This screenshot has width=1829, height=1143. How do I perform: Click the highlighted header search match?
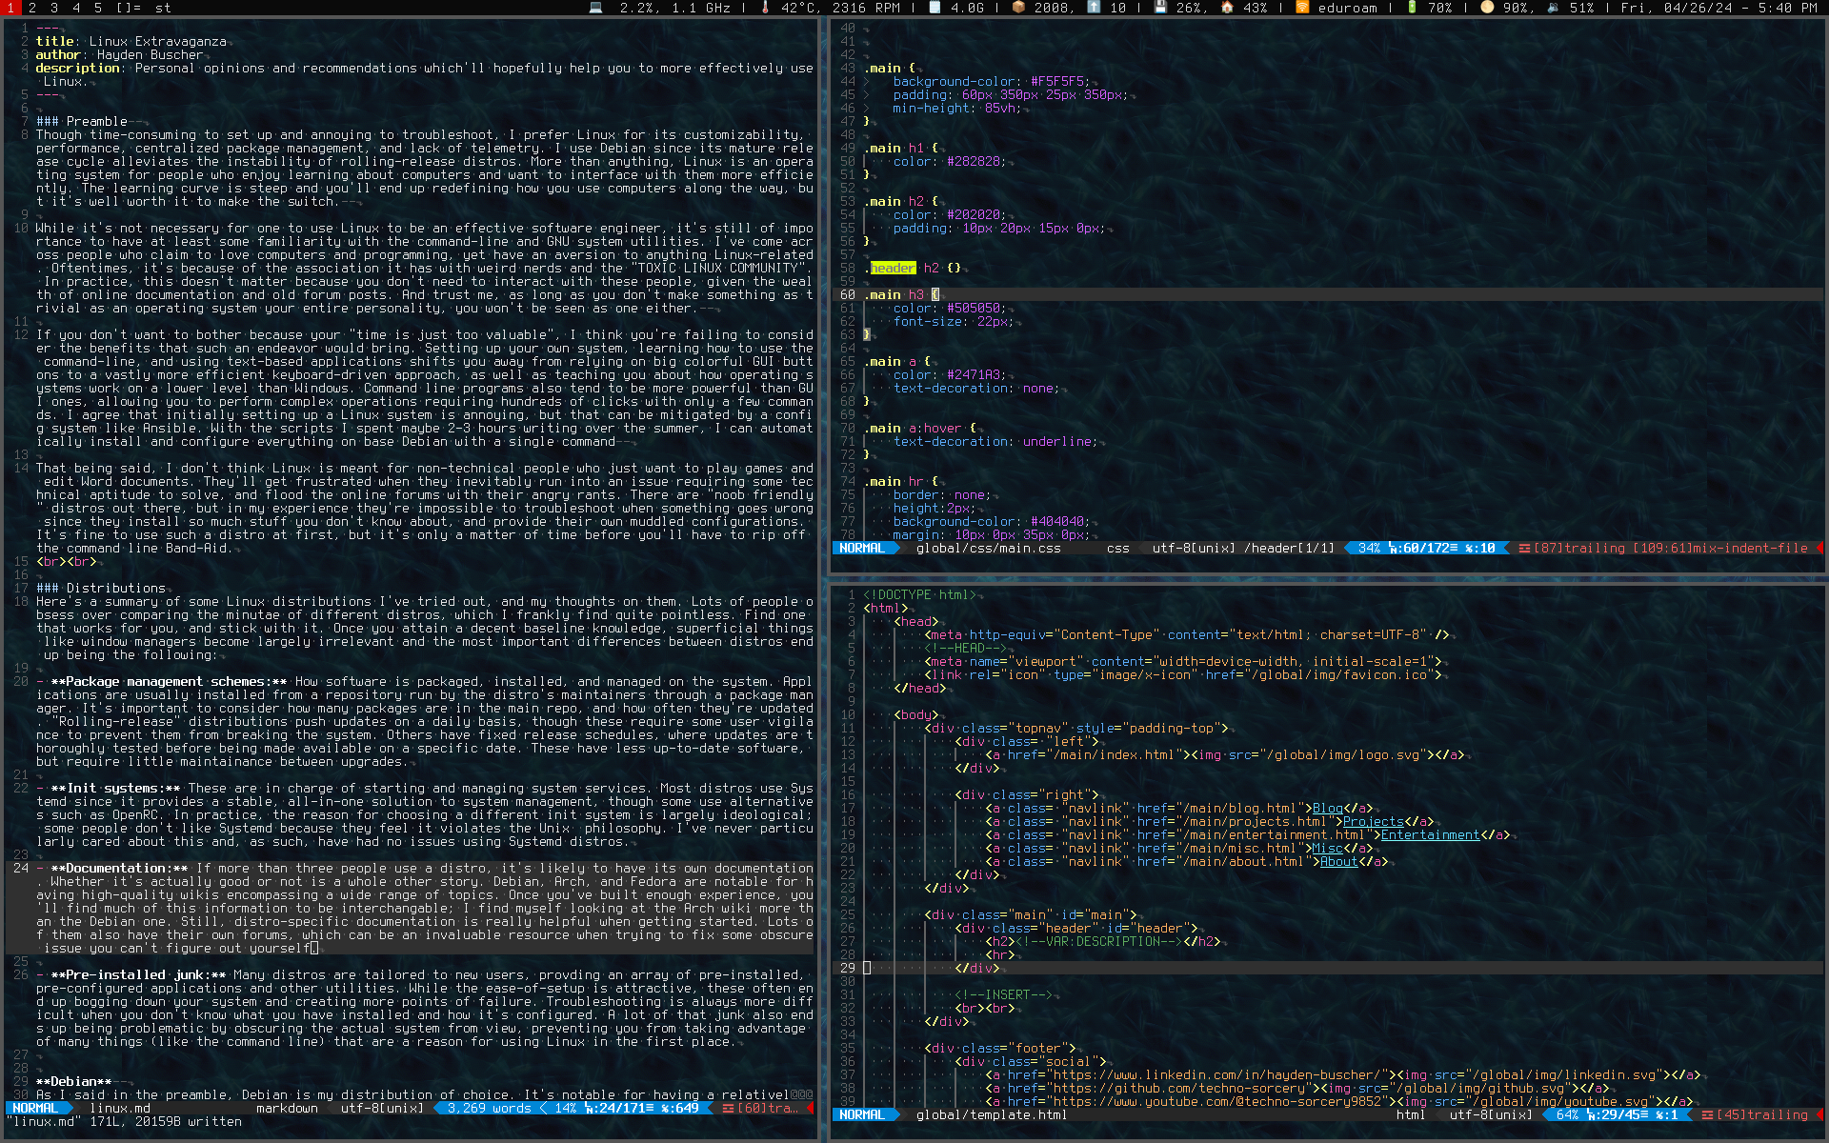[x=894, y=268]
